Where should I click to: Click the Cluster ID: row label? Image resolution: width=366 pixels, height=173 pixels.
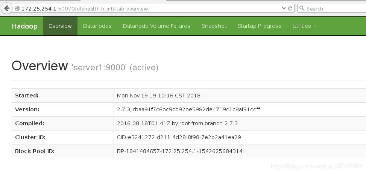(x=30, y=137)
